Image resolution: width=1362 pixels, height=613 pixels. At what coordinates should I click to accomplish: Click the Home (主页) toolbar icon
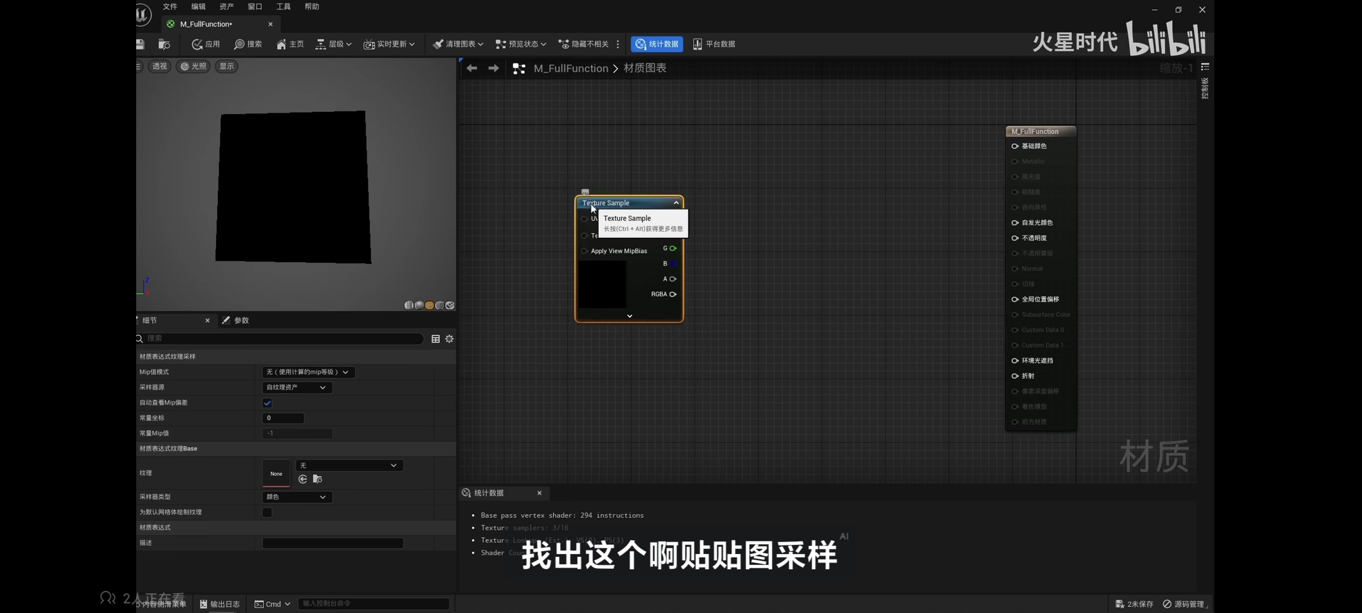(x=281, y=44)
